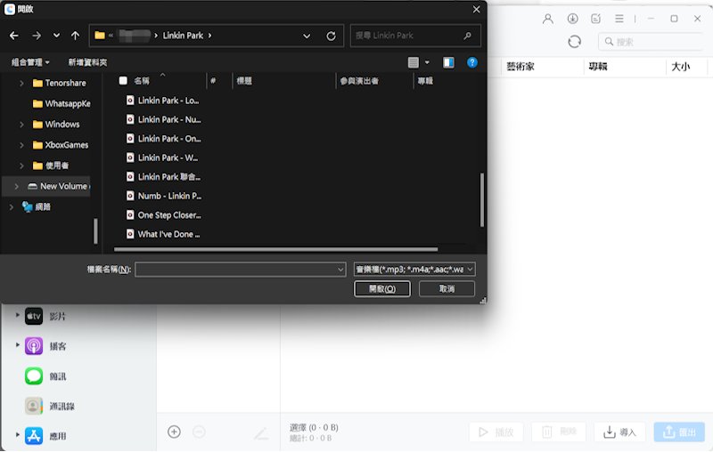This screenshot has width=713, height=452.
Task: Select file Numb - Linkin P...
Action: point(164,196)
